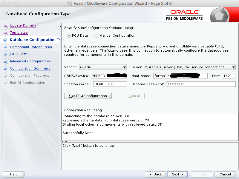This screenshot has height=179, width=239.
Task: Choose Manual Configuration mode
Action: coord(96,36)
